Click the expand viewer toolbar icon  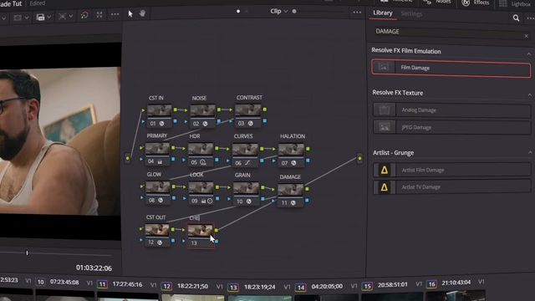[99, 15]
